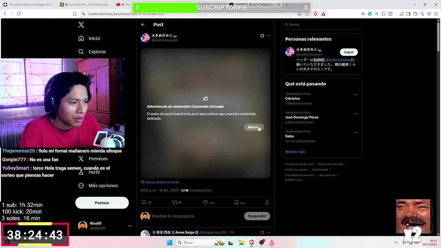Click the Postear button
Screen dimensions: 441x248
pyautogui.click(x=102, y=203)
